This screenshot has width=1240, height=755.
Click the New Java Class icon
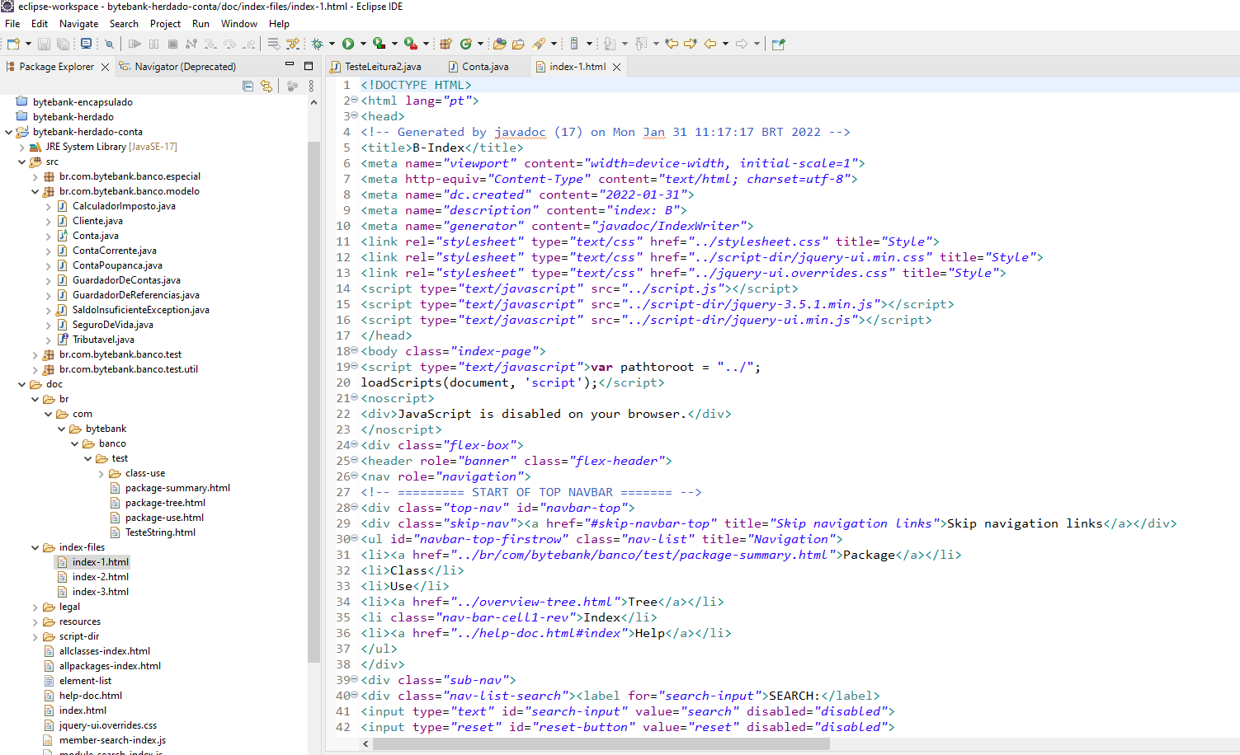coord(465,44)
